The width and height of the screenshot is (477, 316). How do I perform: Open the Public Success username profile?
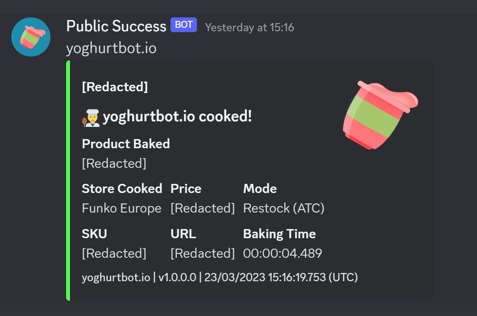(x=116, y=26)
